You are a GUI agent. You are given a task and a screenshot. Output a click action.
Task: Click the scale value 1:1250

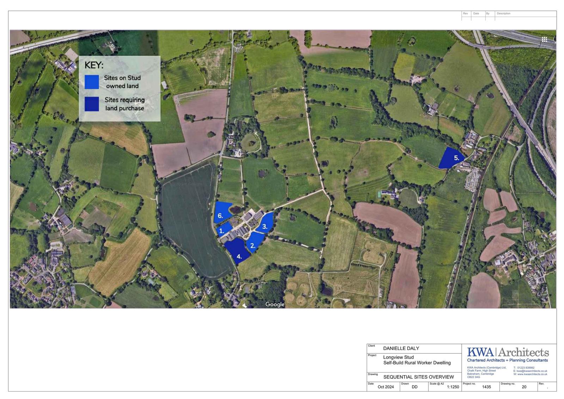point(453,387)
